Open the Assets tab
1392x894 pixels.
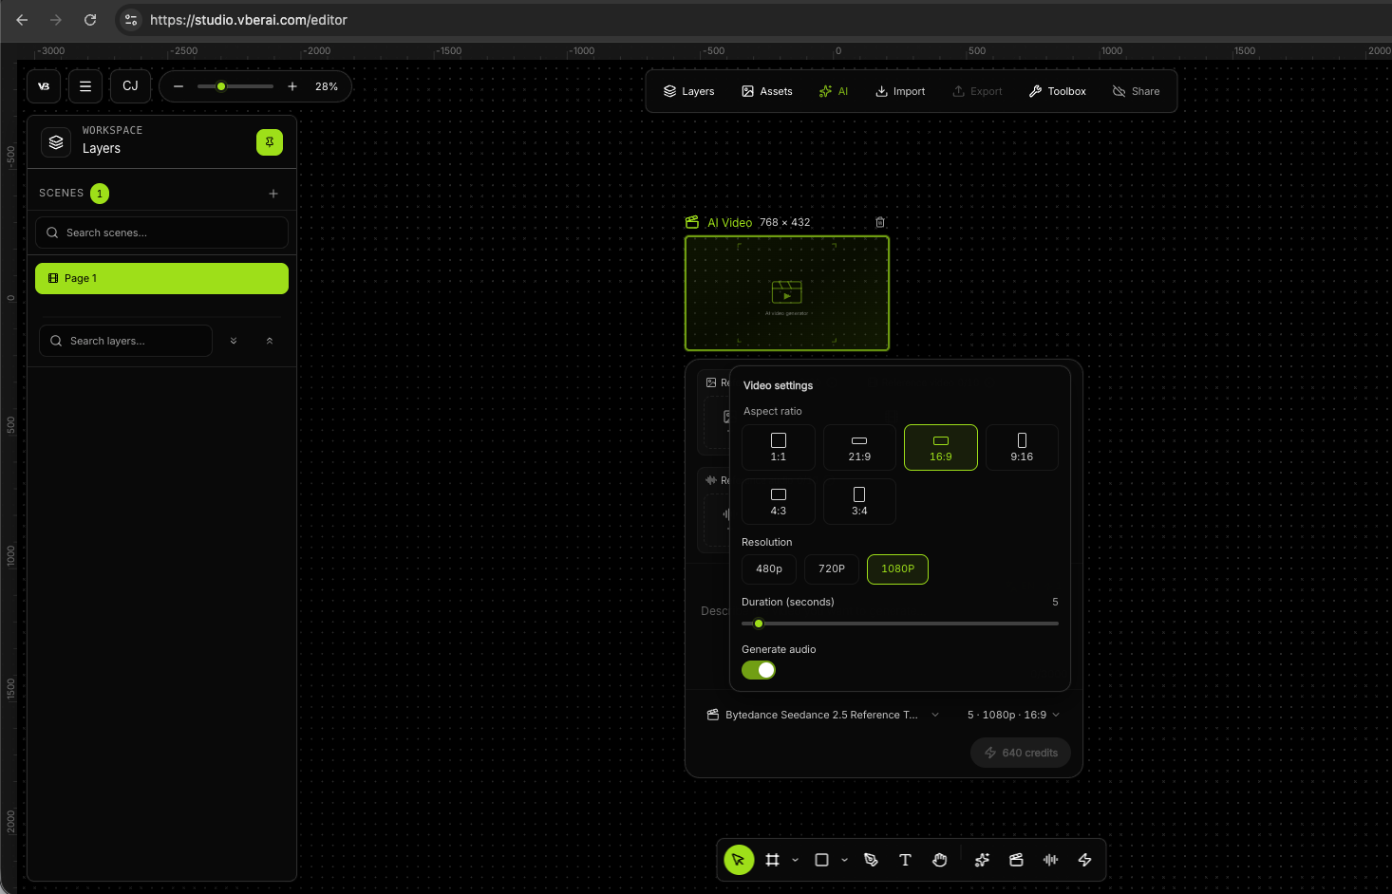click(766, 91)
